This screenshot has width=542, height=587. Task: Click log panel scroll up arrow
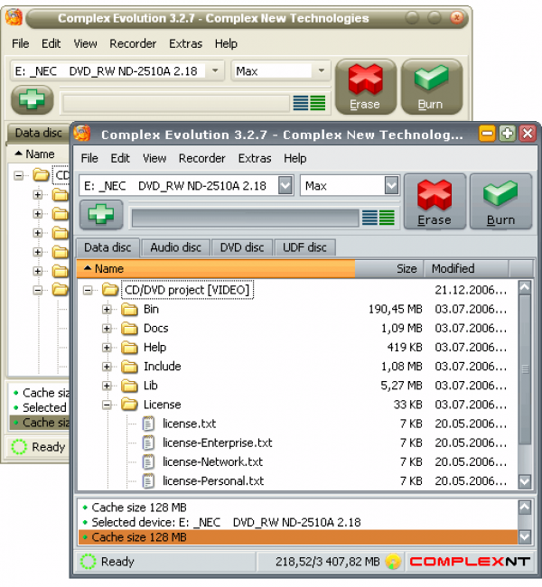pos(525,508)
